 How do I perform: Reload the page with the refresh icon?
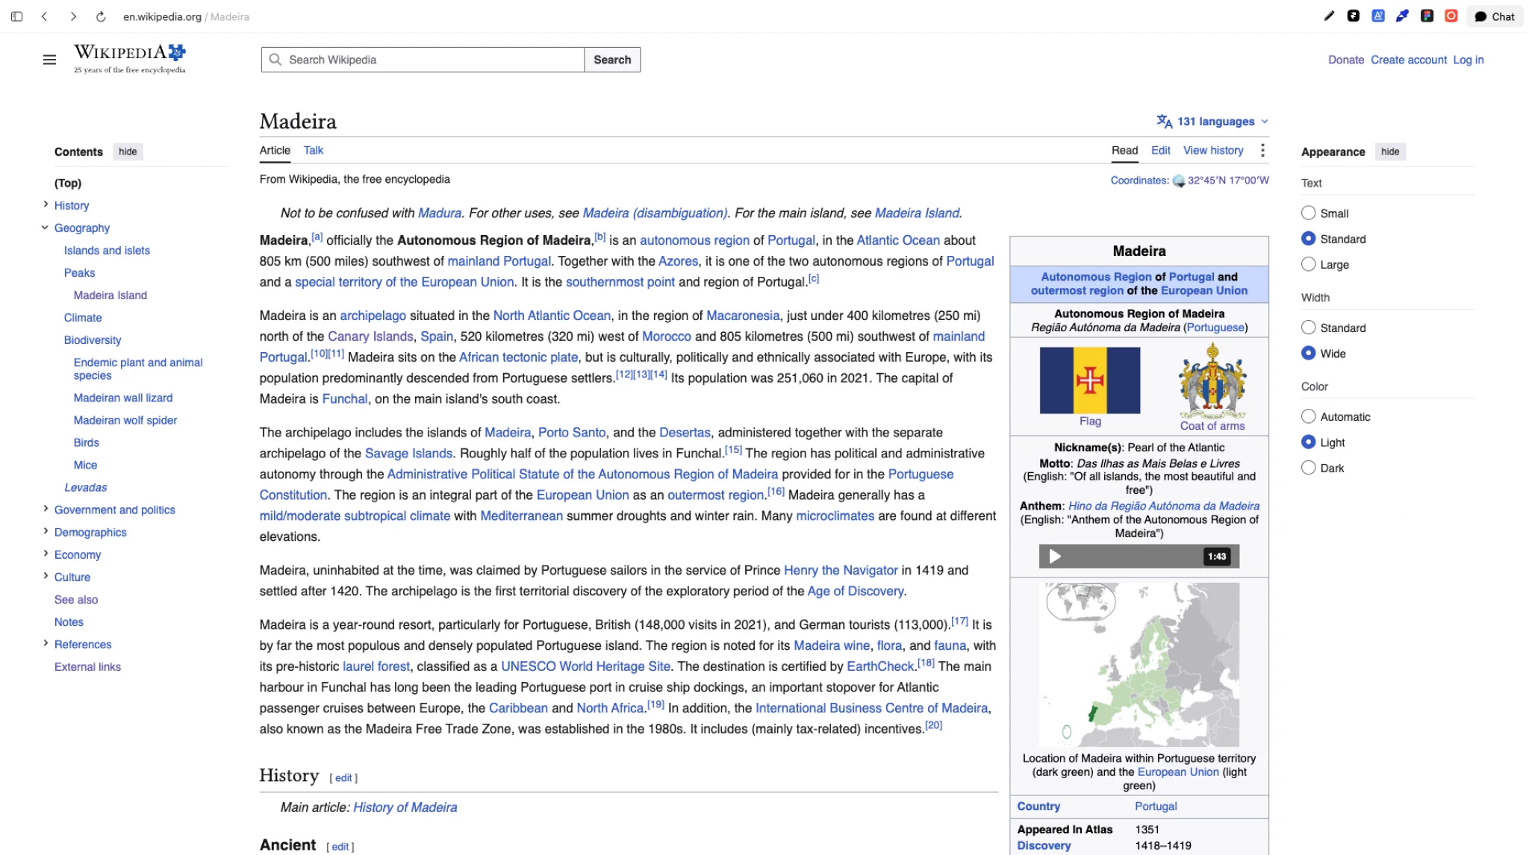(101, 16)
